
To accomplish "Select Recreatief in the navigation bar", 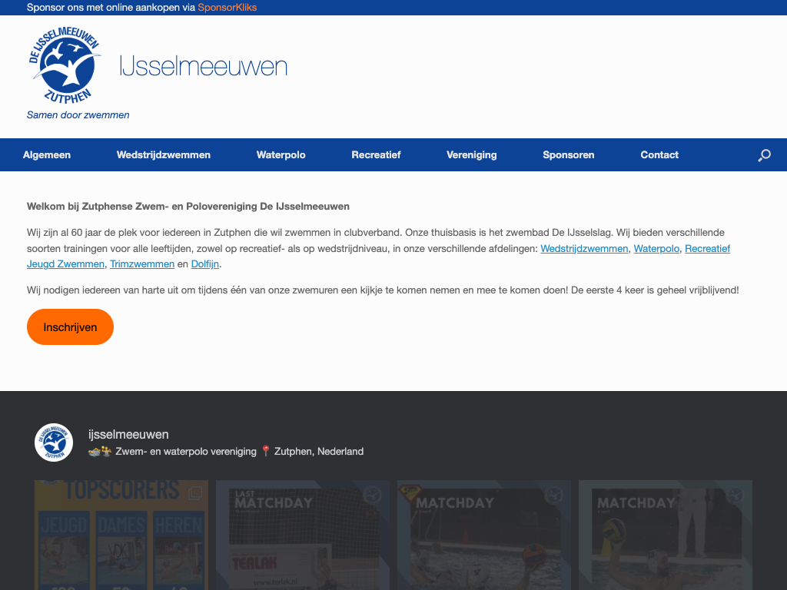I will pyautogui.click(x=376, y=155).
